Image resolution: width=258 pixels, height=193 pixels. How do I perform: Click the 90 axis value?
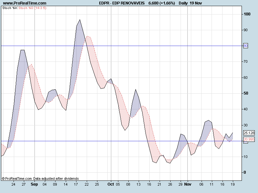point(245,30)
